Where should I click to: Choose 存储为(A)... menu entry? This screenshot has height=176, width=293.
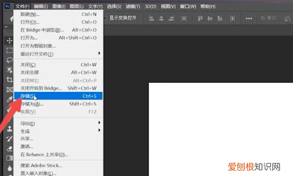[59, 104]
